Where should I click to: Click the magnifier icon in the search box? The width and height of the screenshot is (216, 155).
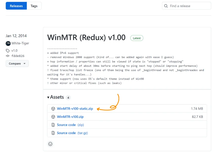click(166, 6)
